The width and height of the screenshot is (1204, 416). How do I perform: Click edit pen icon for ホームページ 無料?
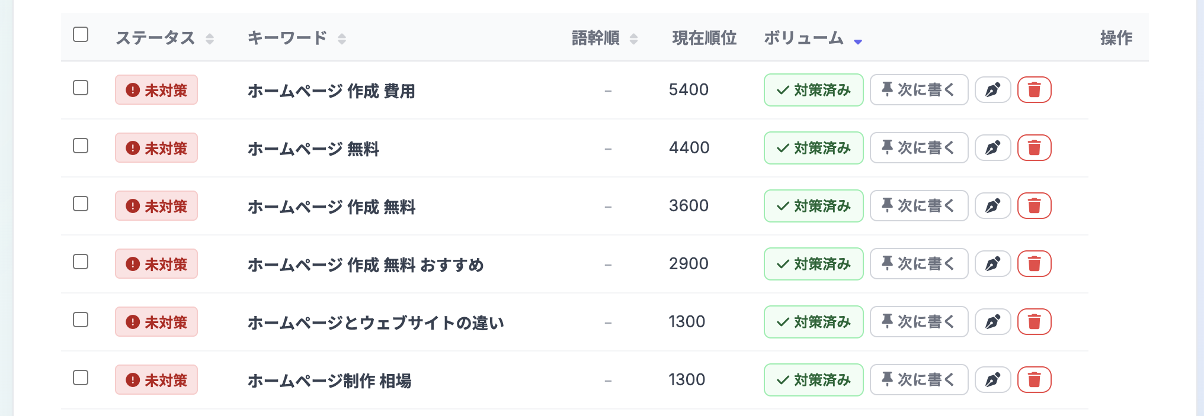click(x=992, y=148)
